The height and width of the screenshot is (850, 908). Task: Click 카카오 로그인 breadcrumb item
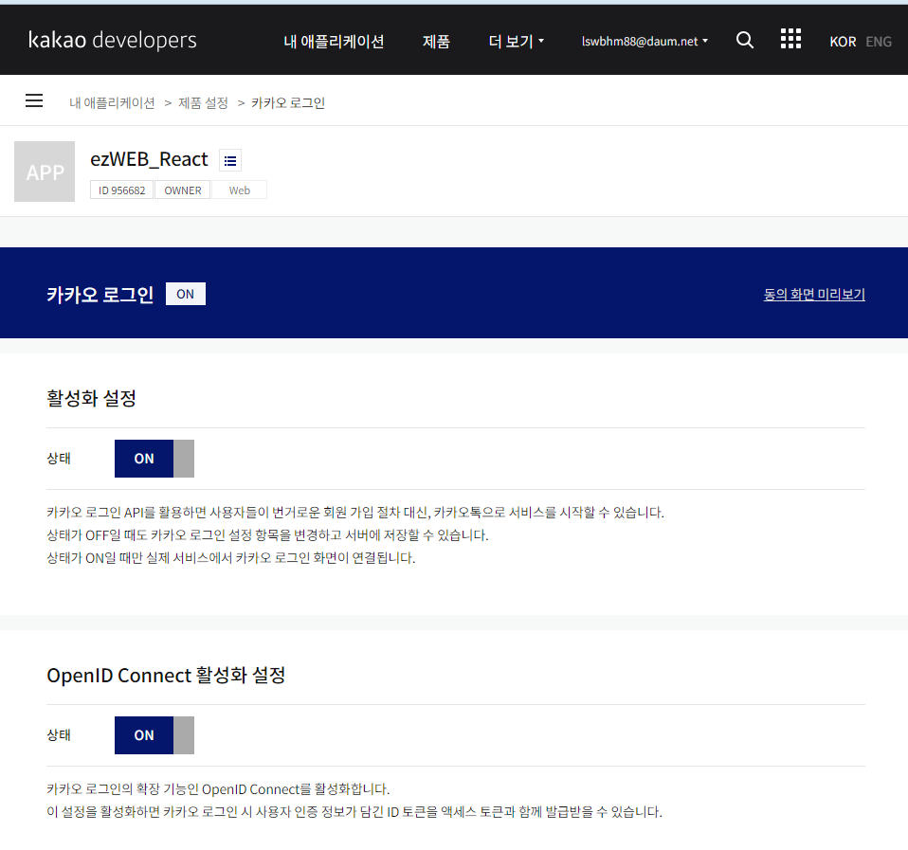pos(288,103)
